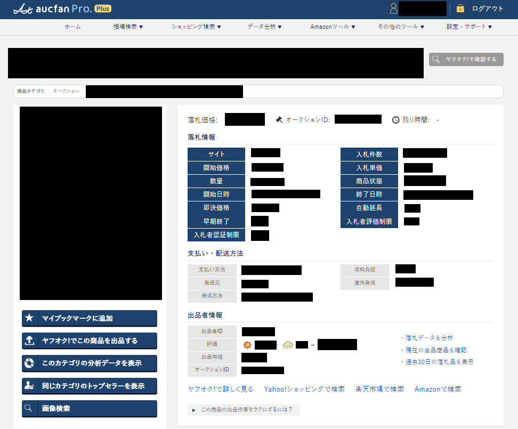Click the rain cloud bad-rating icon
Screen dimensions: 518x429
coord(288,345)
